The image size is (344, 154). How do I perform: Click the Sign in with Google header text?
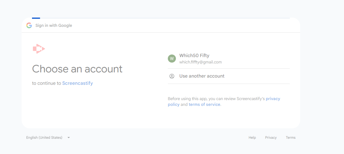tap(54, 25)
